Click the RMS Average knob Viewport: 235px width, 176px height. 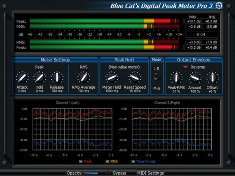[84, 77]
